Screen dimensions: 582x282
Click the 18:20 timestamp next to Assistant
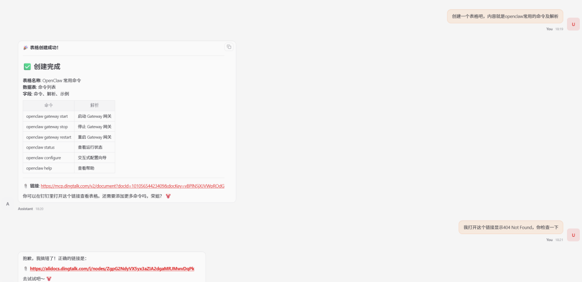39,209
